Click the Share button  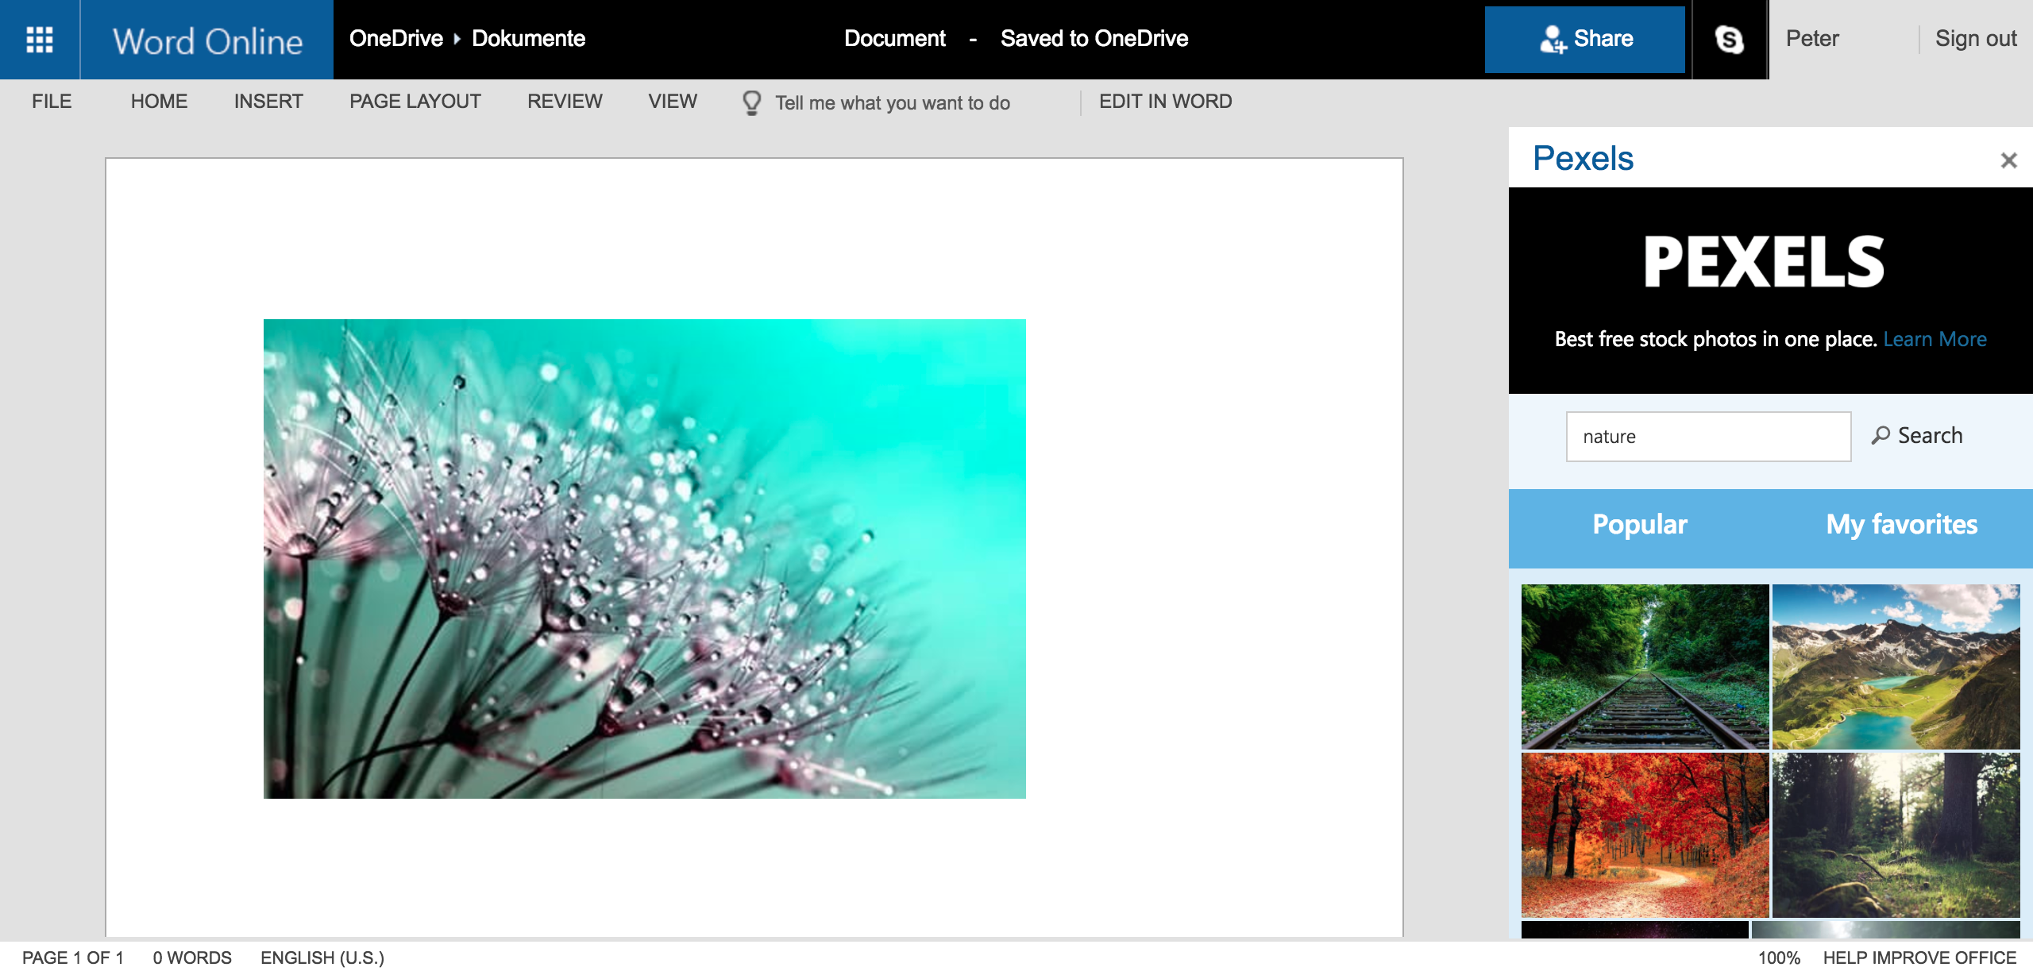point(1584,39)
